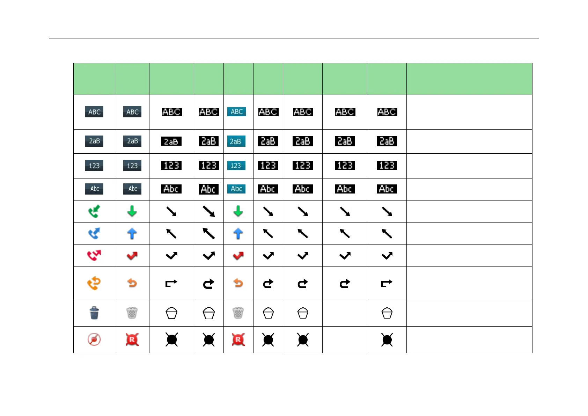Click the teal 123 numeric mode icon
Viewport: 588px width, 416px height.
click(x=236, y=166)
